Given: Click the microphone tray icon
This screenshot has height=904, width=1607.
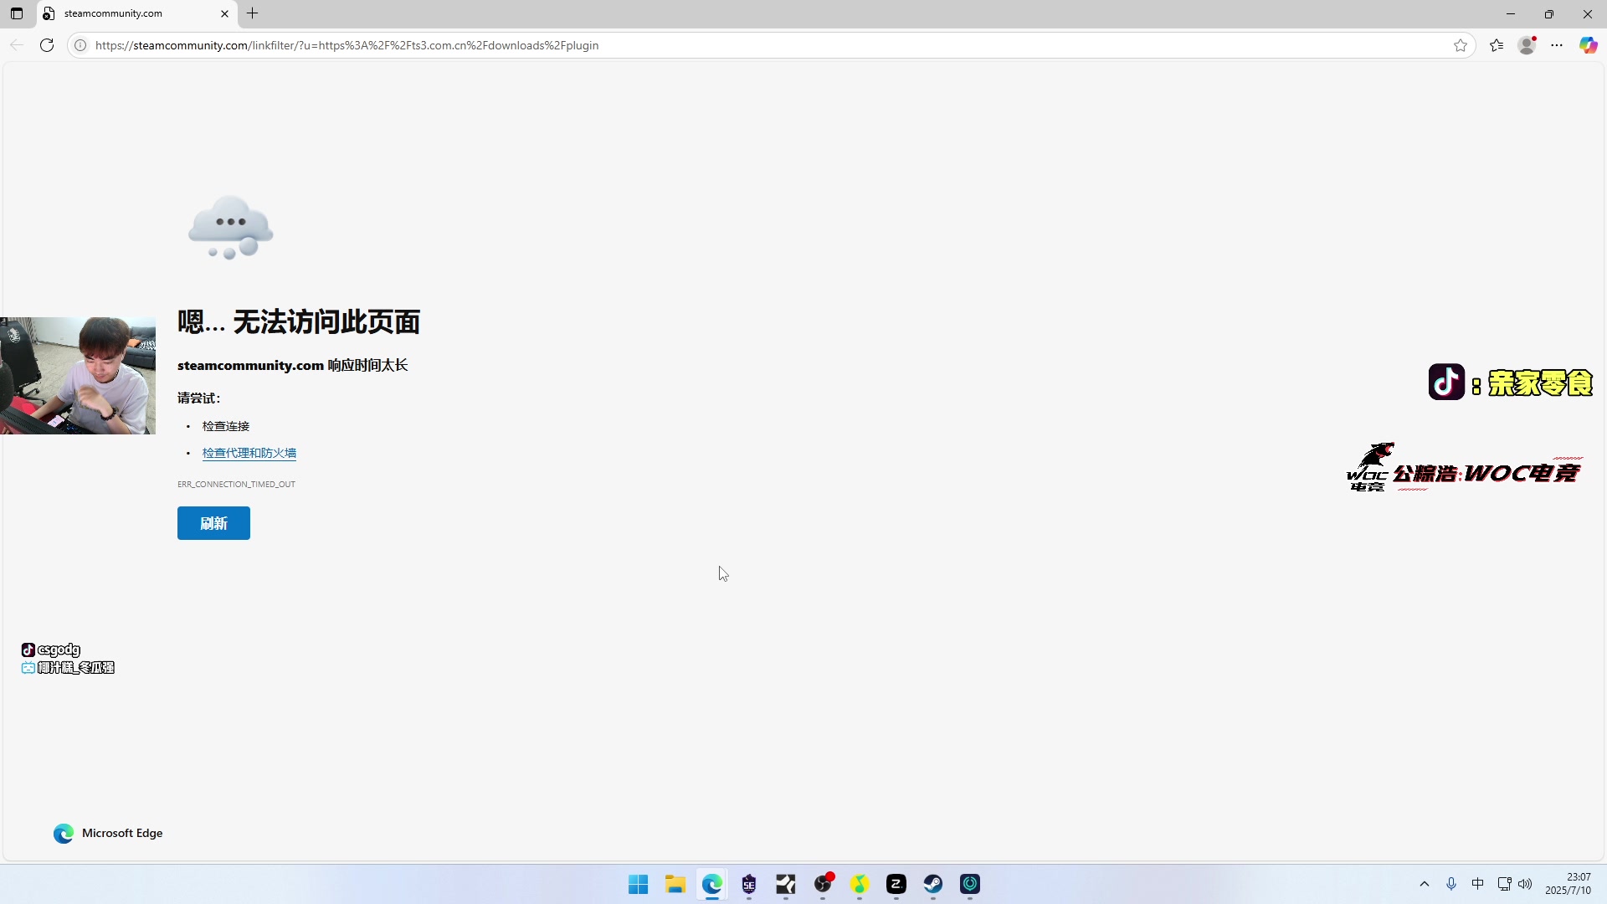Looking at the screenshot, I should 1451,884.
